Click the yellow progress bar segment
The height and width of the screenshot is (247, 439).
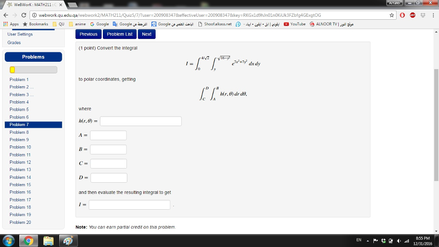[12, 69]
